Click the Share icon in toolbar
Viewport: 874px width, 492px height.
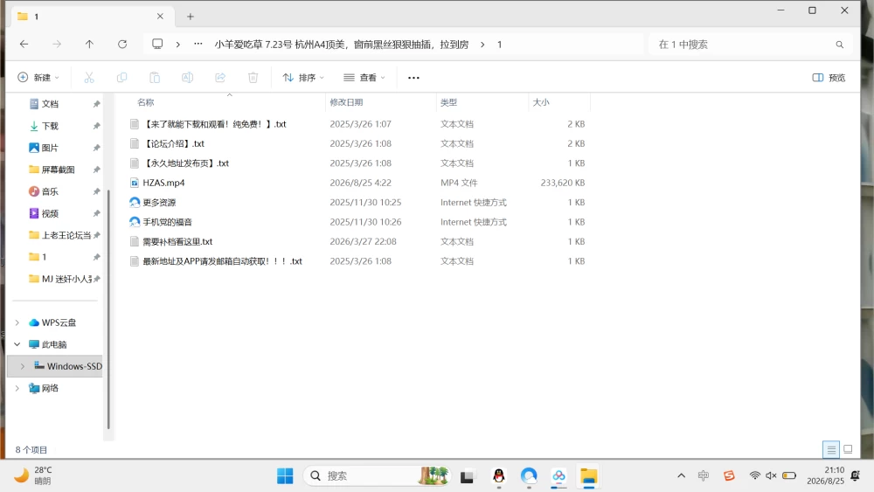(x=220, y=78)
